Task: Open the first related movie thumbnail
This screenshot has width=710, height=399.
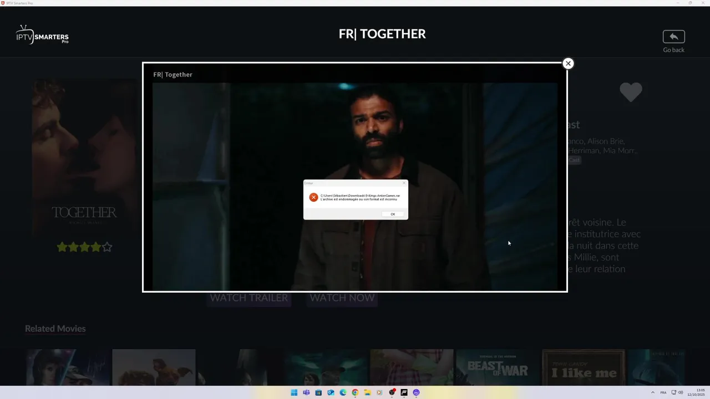Action: (x=68, y=367)
